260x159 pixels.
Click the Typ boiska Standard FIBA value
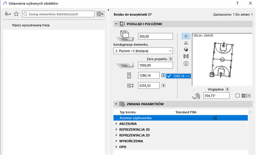coord(186,112)
